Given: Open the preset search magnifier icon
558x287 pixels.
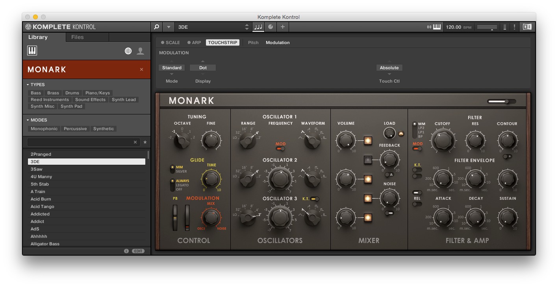Looking at the screenshot, I should point(156,27).
